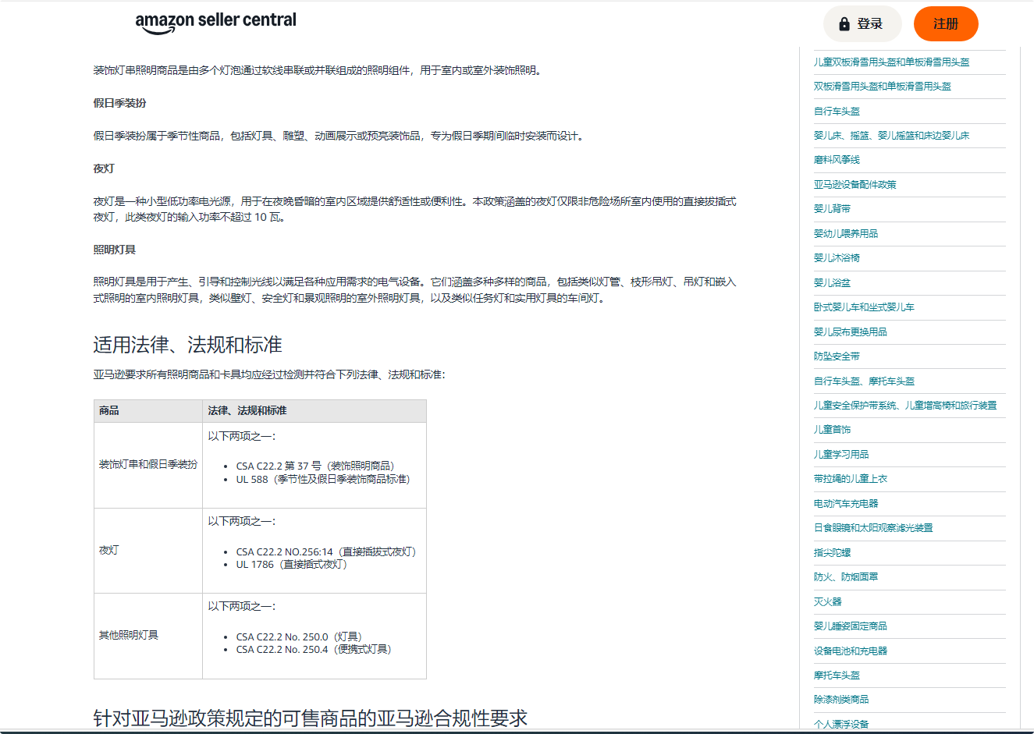This screenshot has width=1034, height=734.
Task: Select the 灭火器 sidebar link
Action: [x=827, y=602]
